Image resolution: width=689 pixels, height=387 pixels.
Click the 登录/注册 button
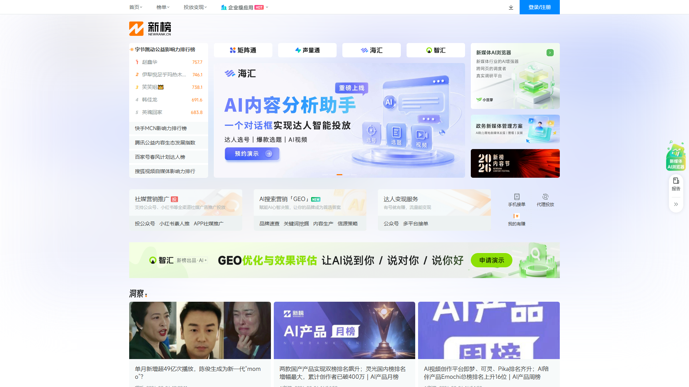(x=540, y=7)
